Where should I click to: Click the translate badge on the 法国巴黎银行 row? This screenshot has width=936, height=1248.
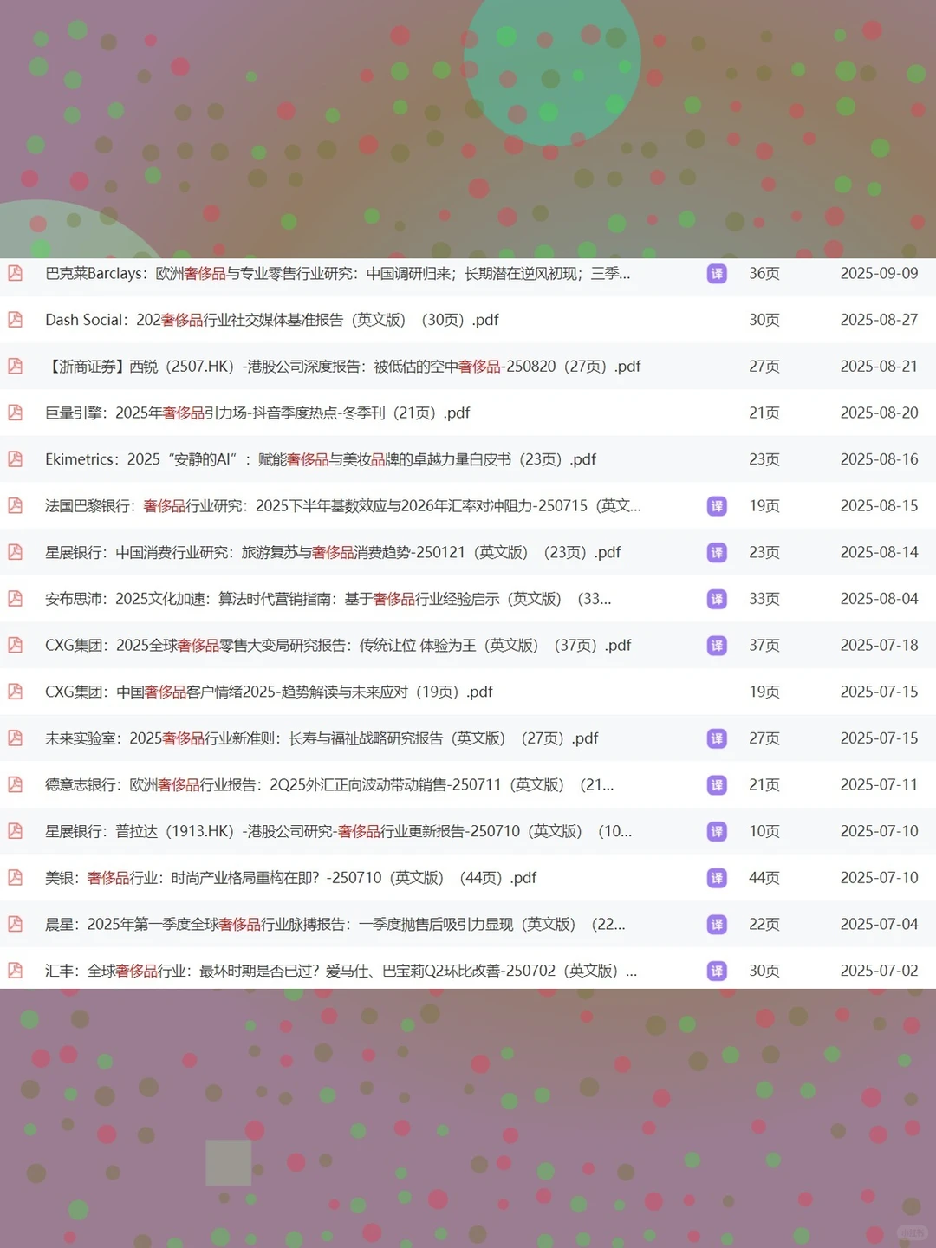click(717, 506)
